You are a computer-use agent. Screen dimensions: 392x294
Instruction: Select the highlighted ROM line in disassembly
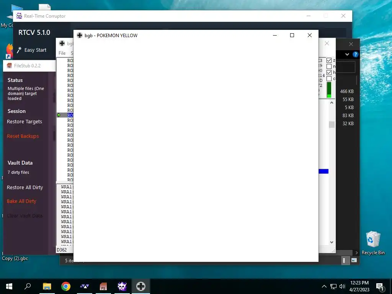[70, 115]
